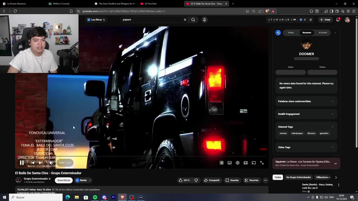The width and height of the screenshot is (358, 201).
Task: Seek on the video progress bar
Action: (x=142, y=157)
